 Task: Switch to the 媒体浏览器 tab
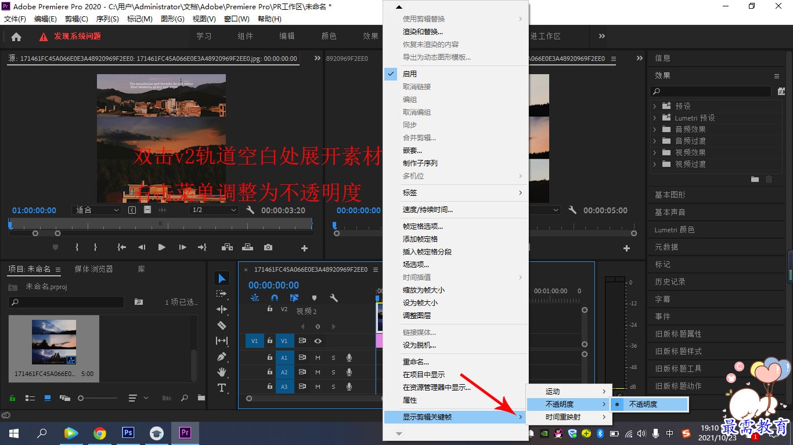tap(93, 269)
